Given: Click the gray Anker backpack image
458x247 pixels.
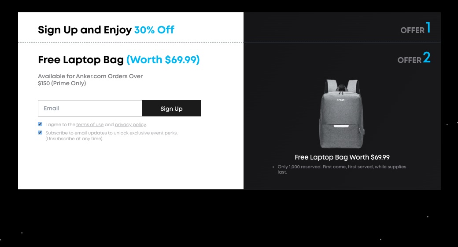Looking at the screenshot, I should click(x=341, y=114).
